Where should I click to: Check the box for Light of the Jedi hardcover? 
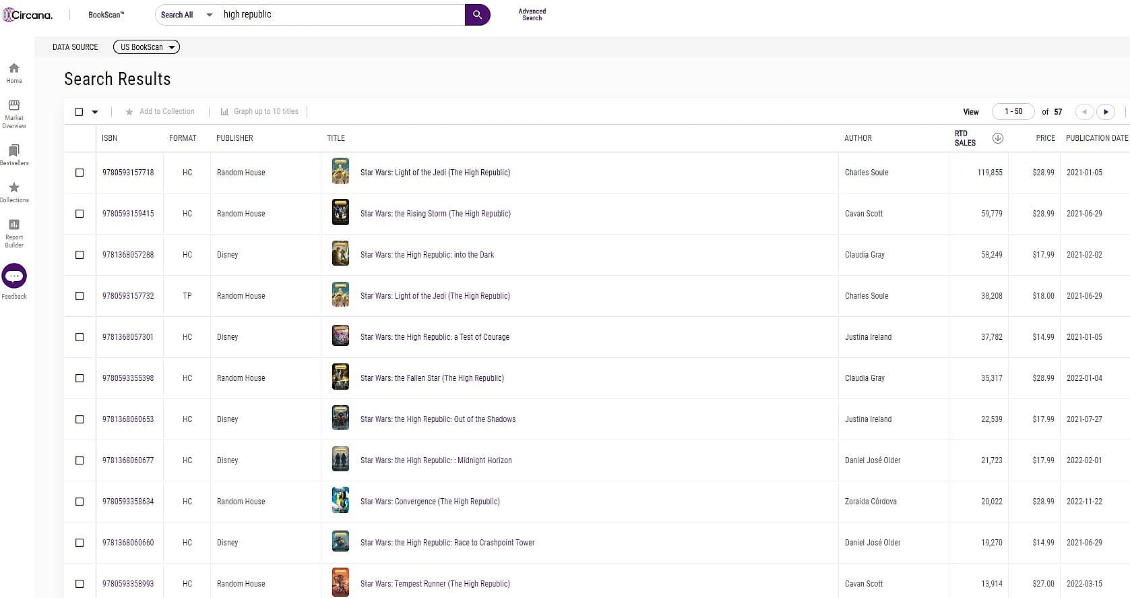tap(80, 173)
